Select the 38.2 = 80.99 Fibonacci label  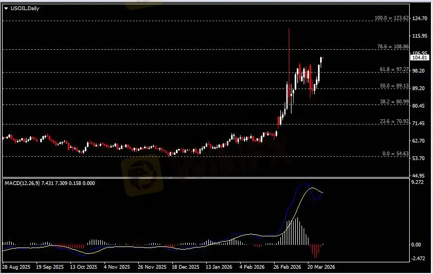coord(394,102)
